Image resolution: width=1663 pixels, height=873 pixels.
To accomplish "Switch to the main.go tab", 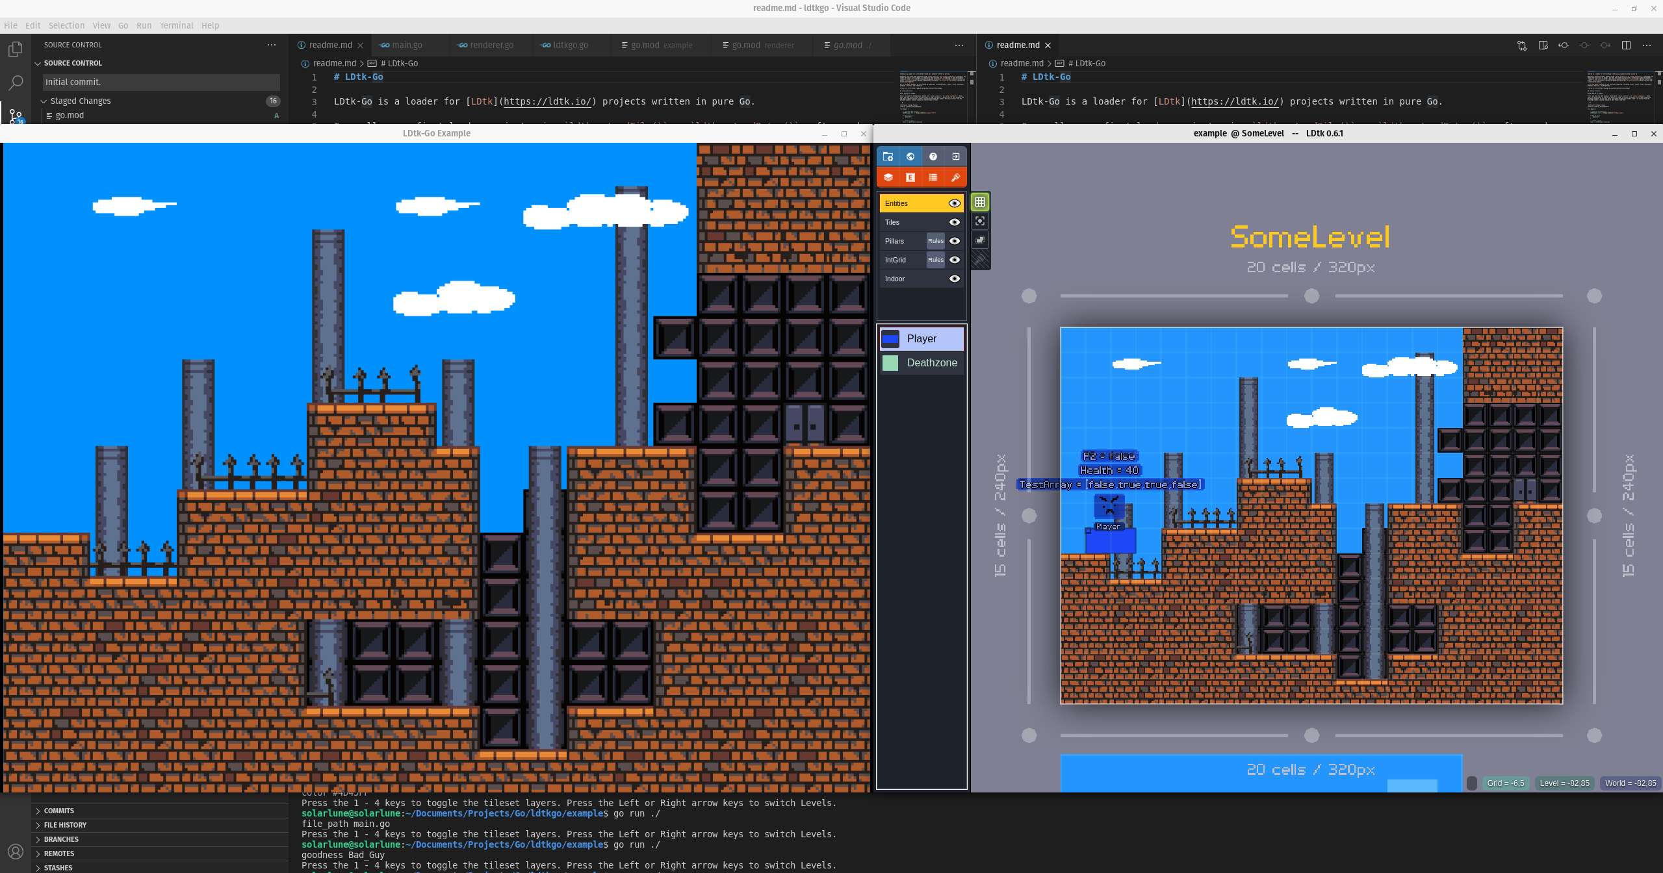I will [x=406, y=45].
